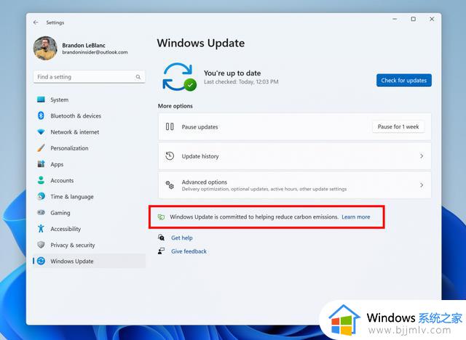Click the Accounts person icon

click(41, 180)
